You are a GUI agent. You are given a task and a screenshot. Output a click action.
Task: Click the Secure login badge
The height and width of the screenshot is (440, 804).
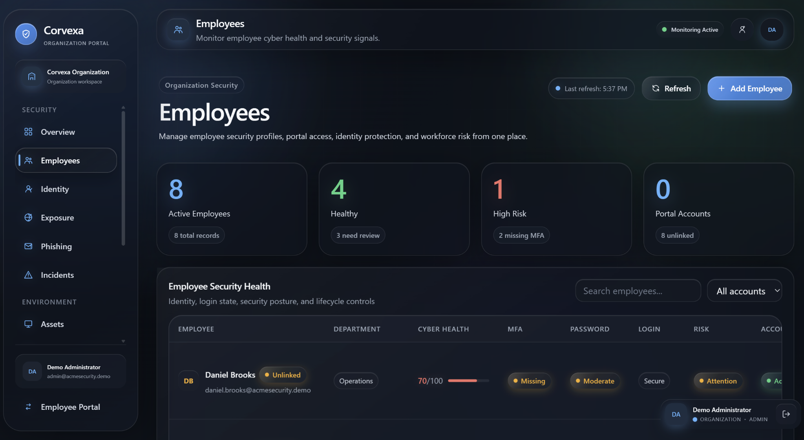(654, 381)
